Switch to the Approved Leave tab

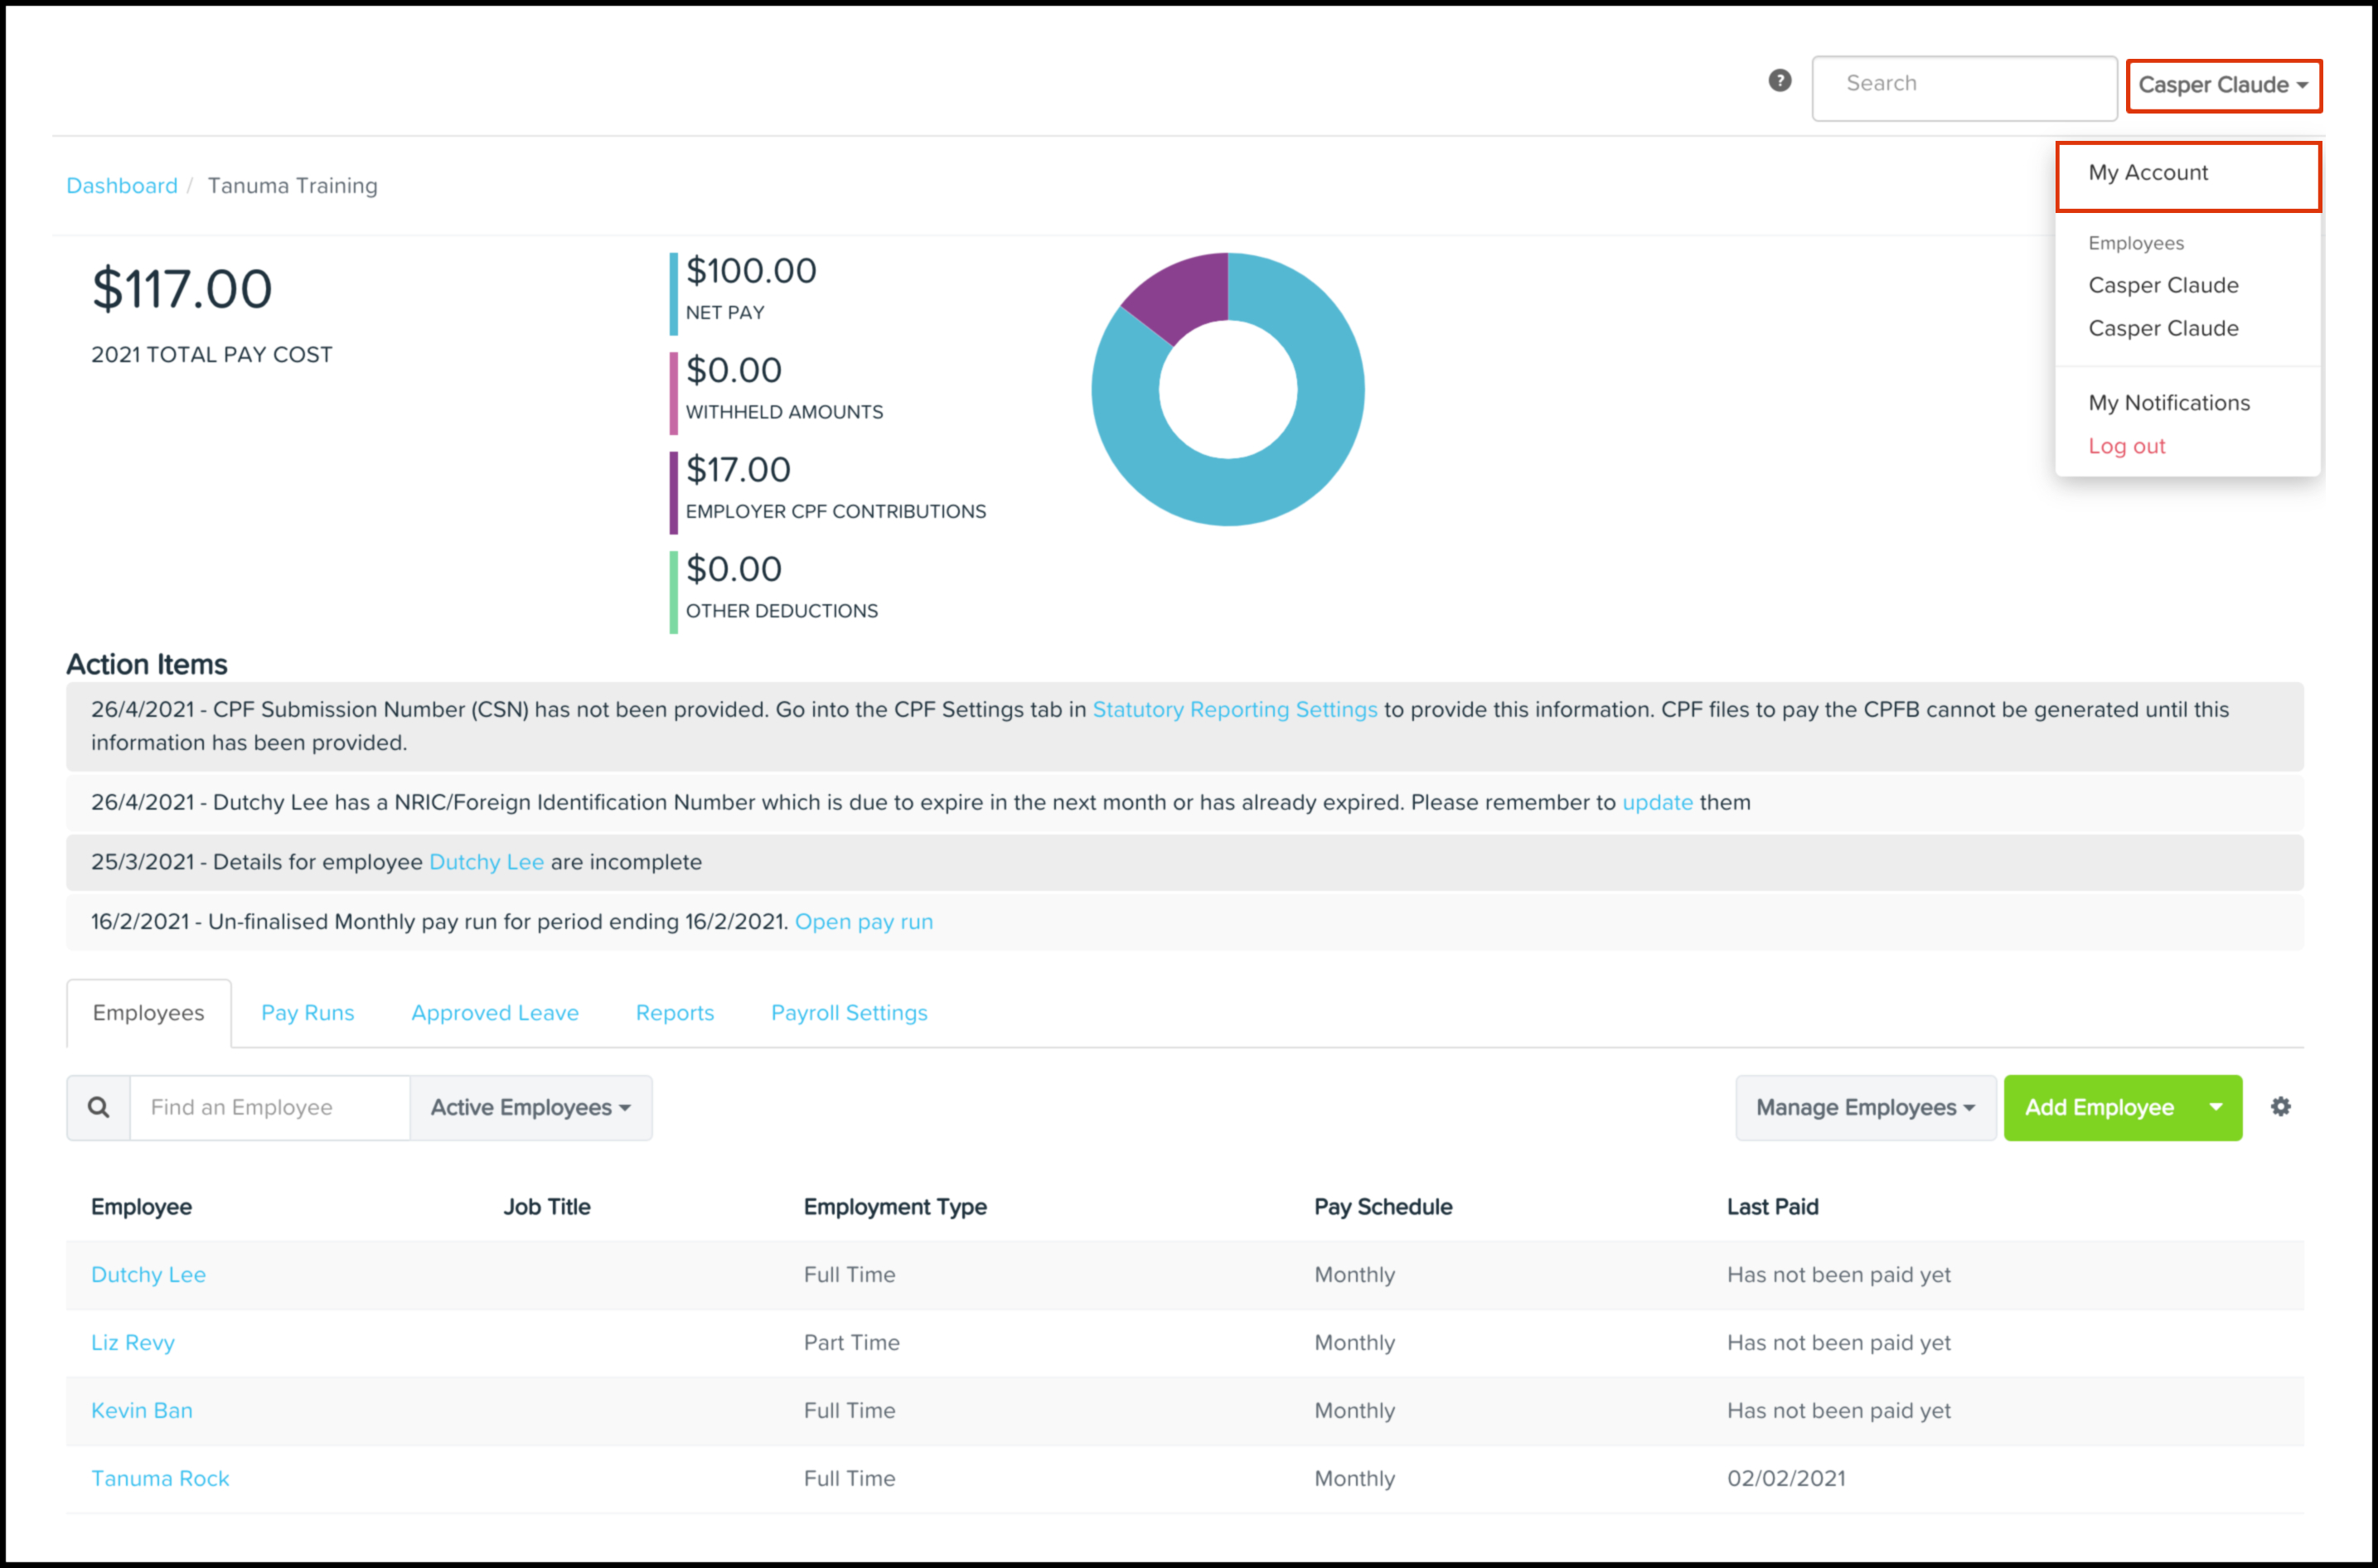(494, 1013)
